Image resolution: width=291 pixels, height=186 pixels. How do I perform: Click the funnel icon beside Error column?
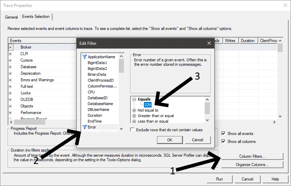84,127
